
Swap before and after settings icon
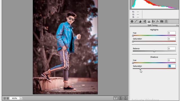coord(120,98)
